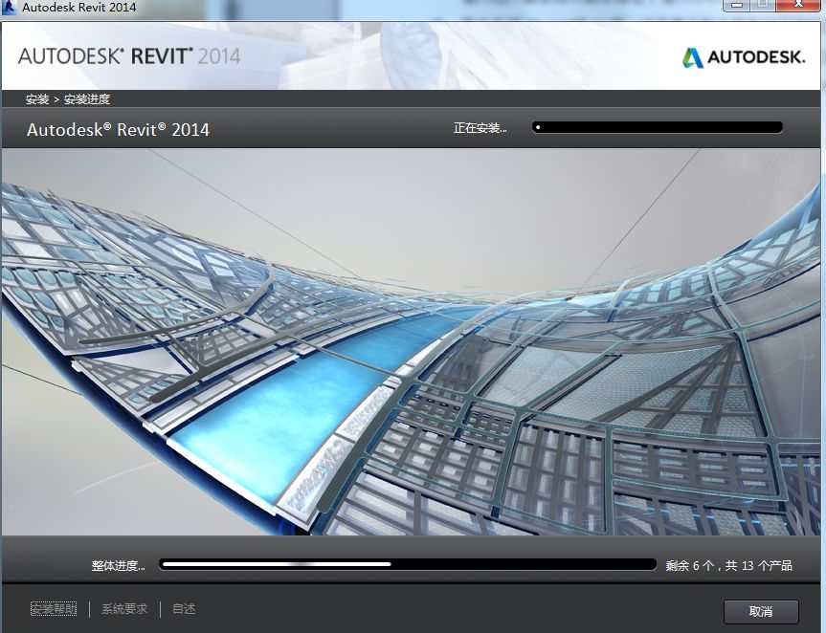This screenshot has height=633, width=826.
Task: Open the 安装帮助 installation help link
Action: pyautogui.click(x=54, y=609)
